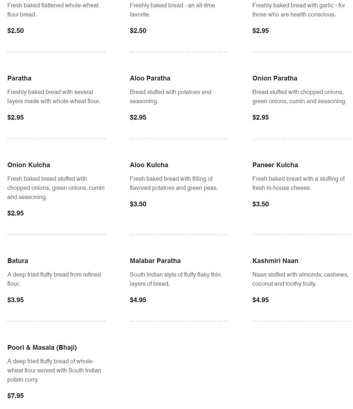
Task: Click the flattened whole-wheat flour bread description
Action: (53, 10)
